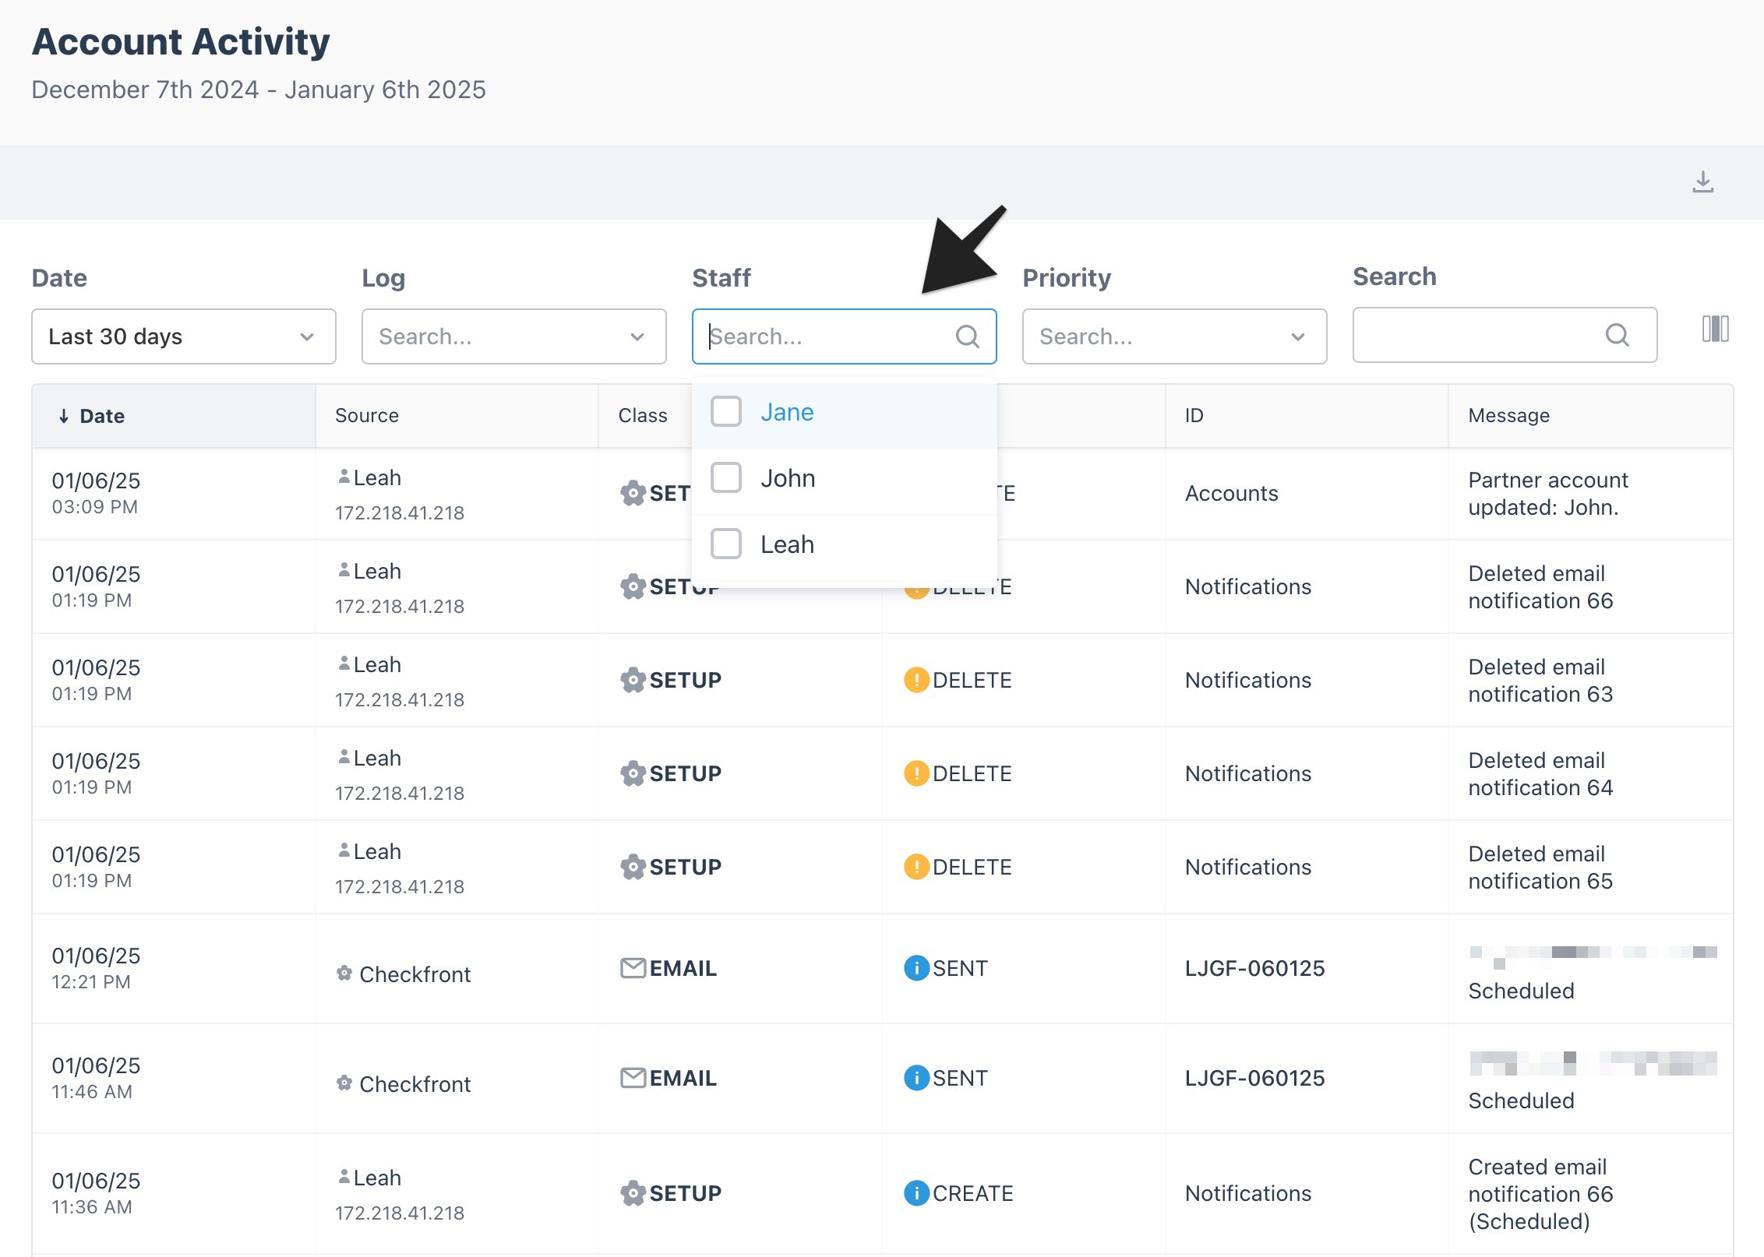Viewport: 1764px width, 1257px height.
Task: Open the Log filter dropdown
Action: click(x=514, y=336)
